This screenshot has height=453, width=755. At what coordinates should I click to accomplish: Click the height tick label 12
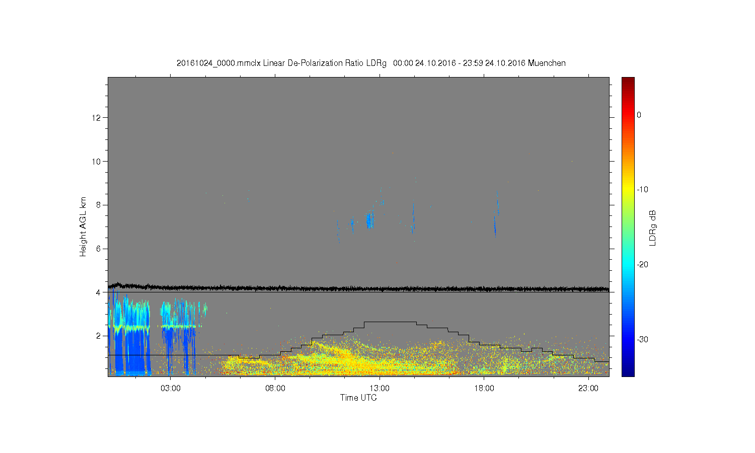click(x=97, y=118)
